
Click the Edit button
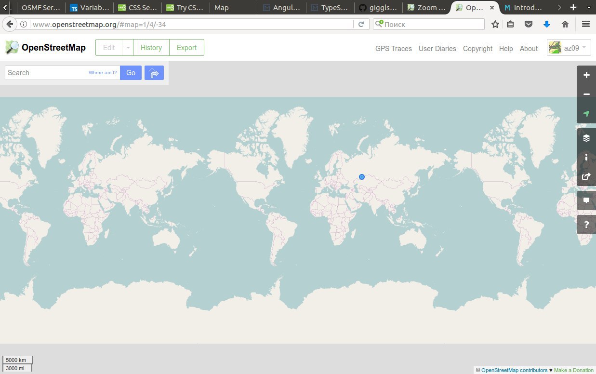(x=109, y=48)
